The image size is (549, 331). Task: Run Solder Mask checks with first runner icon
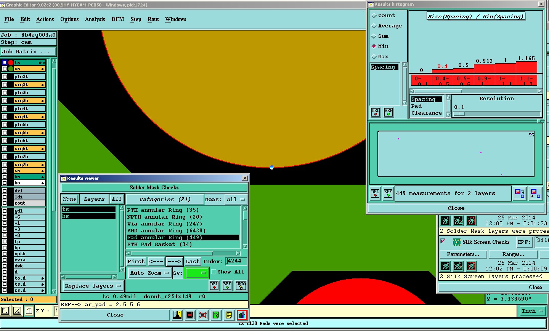coord(445,221)
